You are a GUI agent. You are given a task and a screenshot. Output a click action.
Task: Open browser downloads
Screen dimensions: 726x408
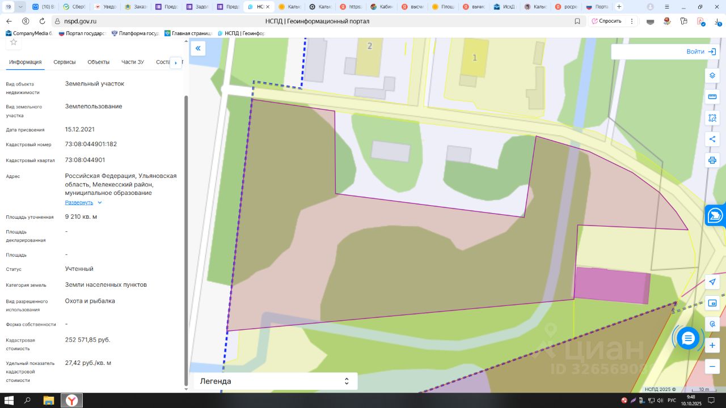[x=718, y=21]
